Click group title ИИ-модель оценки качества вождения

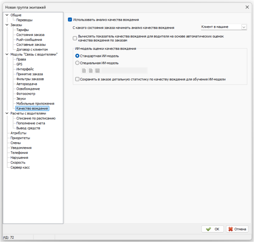[106, 48]
